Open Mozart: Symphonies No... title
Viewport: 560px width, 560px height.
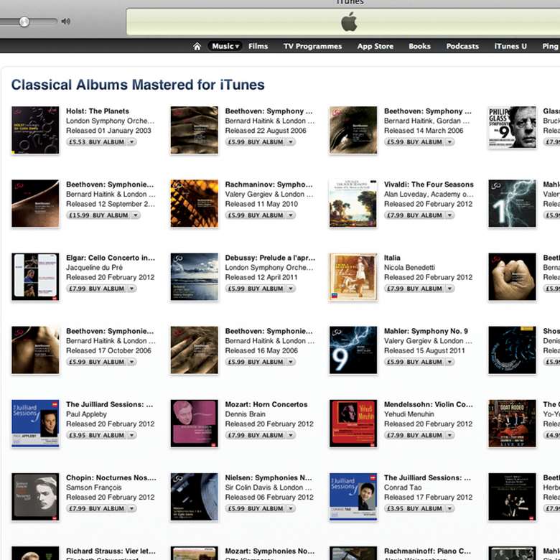click(270, 551)
